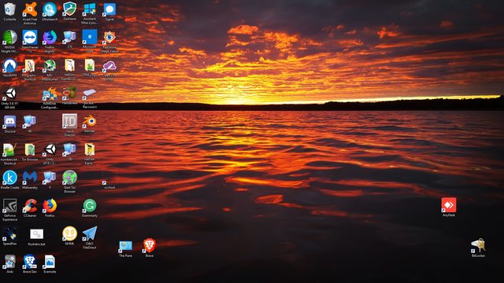Select the Windows update Assistant shortcut
The image size is (504, 283).
[x=89, y=9]
